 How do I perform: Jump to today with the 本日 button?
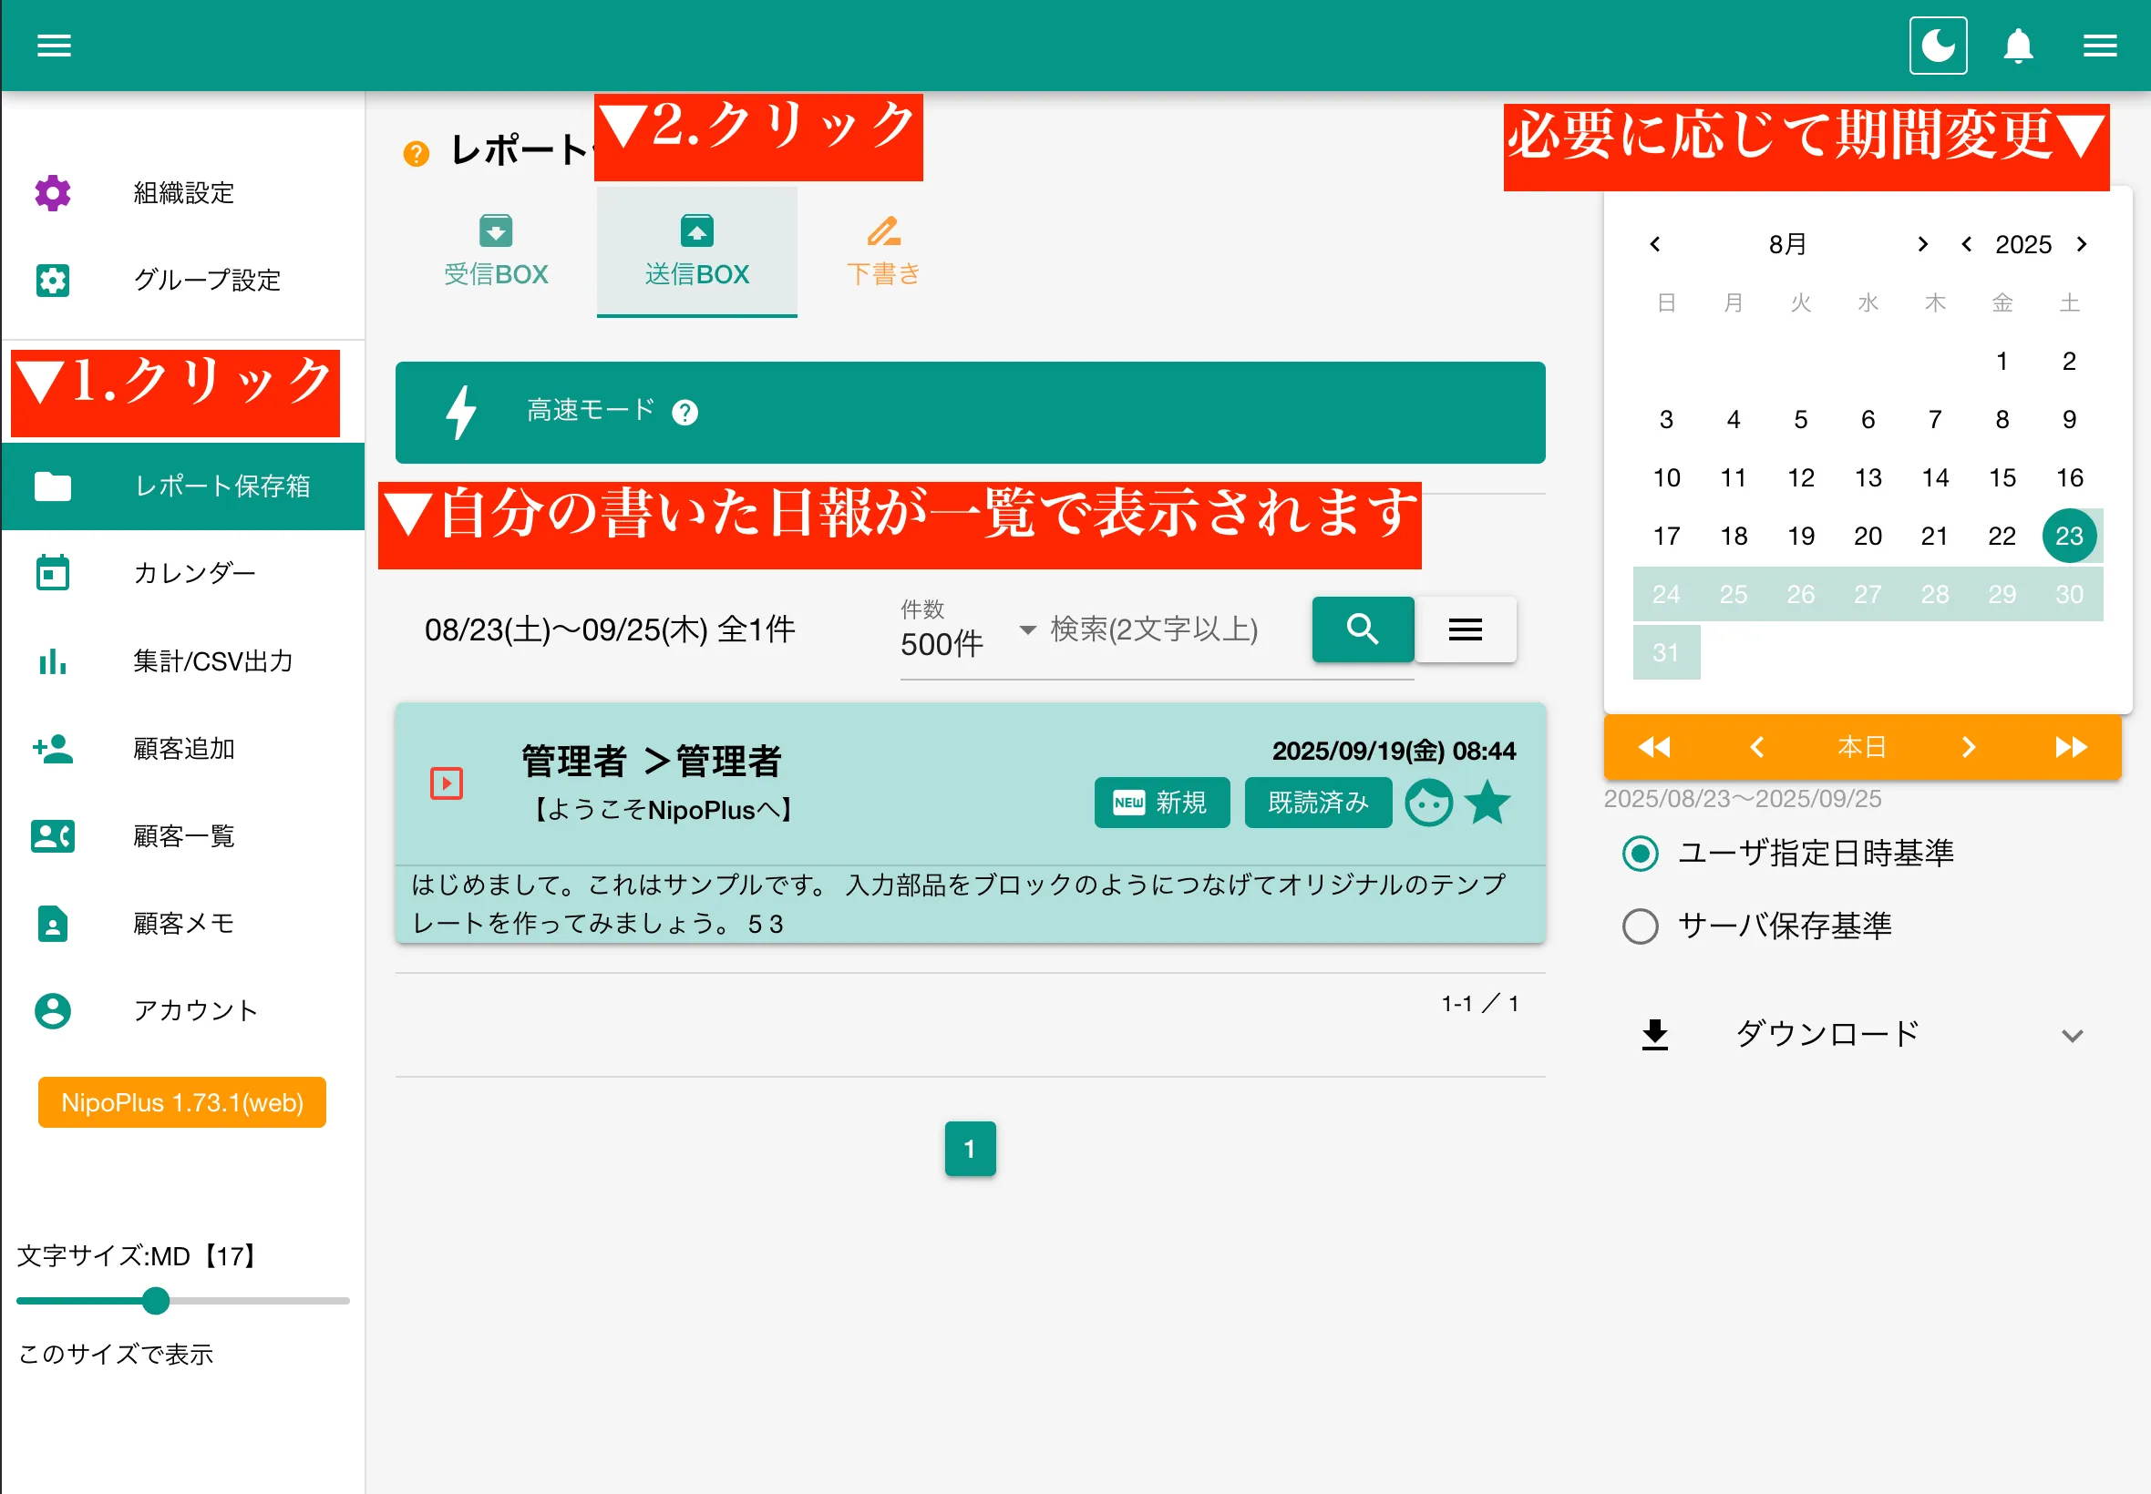[1862, 746]
